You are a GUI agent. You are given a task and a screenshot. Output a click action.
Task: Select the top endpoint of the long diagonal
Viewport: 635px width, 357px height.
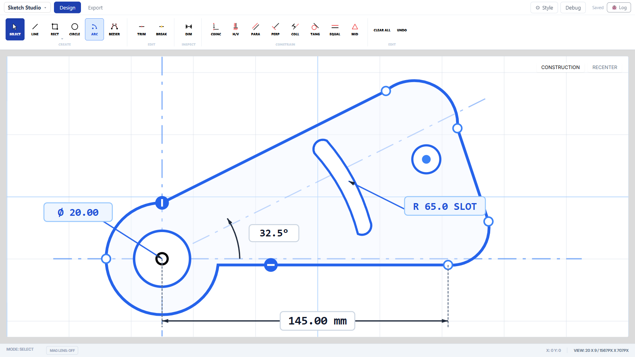click(386, 91)
